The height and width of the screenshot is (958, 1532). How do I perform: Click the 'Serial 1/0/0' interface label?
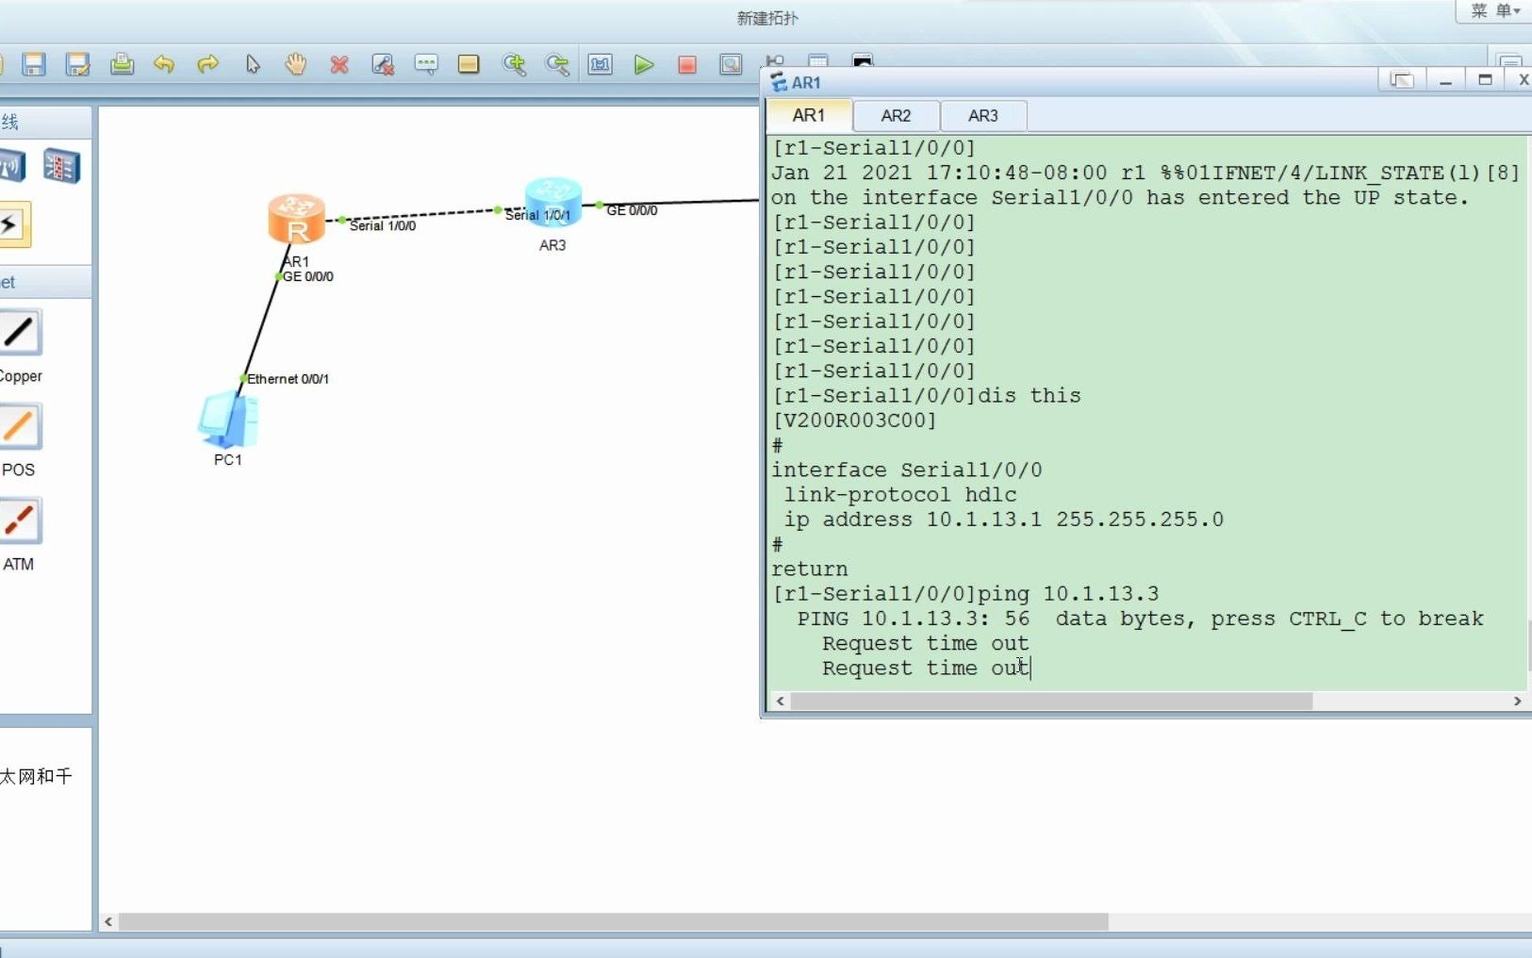point(383,225)
